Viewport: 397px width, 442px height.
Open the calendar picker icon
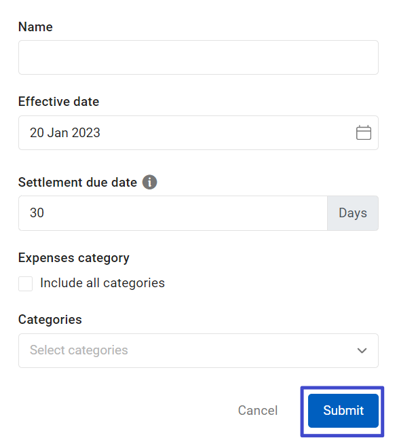[364, 132]
